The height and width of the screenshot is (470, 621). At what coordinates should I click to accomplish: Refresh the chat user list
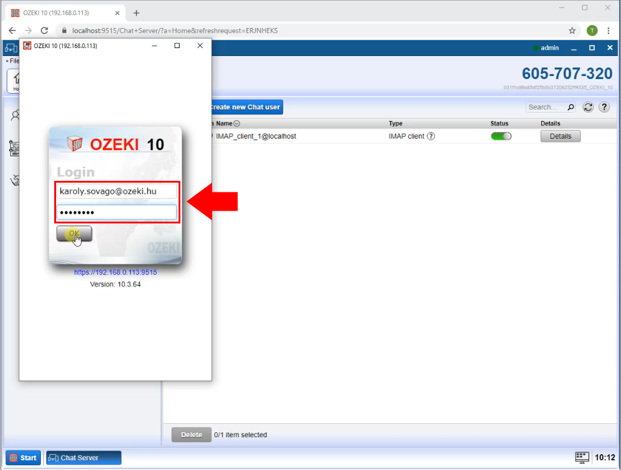point(588,107)
